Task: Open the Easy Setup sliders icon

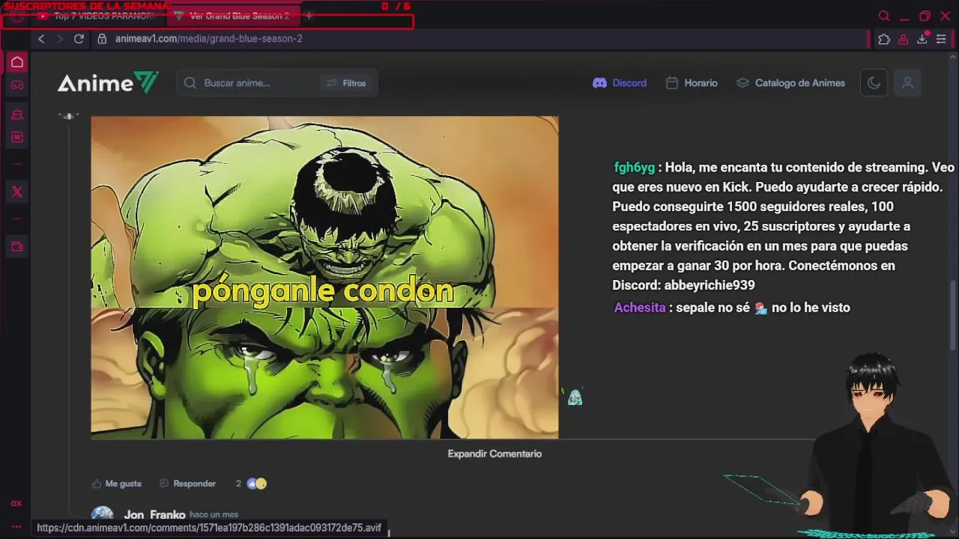Action: [941, 39]
